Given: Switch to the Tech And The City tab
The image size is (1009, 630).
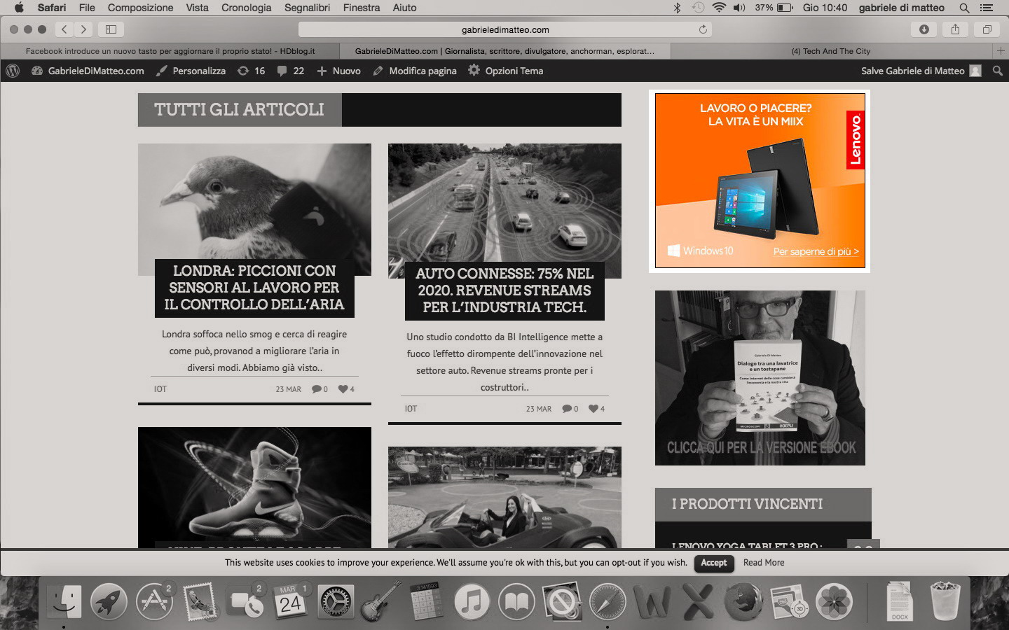Looking at the screenshot, I should tap(831, 51).
